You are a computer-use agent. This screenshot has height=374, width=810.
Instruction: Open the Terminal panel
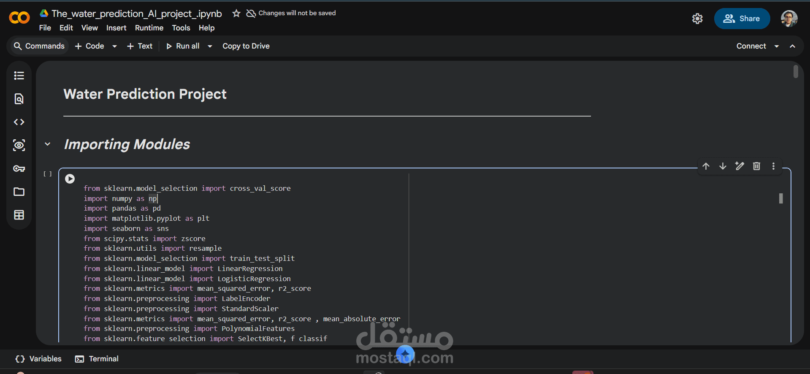(97, 359)
